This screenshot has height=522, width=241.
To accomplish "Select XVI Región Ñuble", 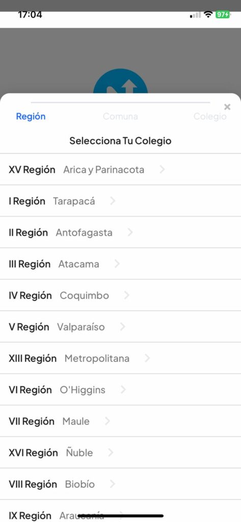I will pyautogui.click(x=120, y=453).
